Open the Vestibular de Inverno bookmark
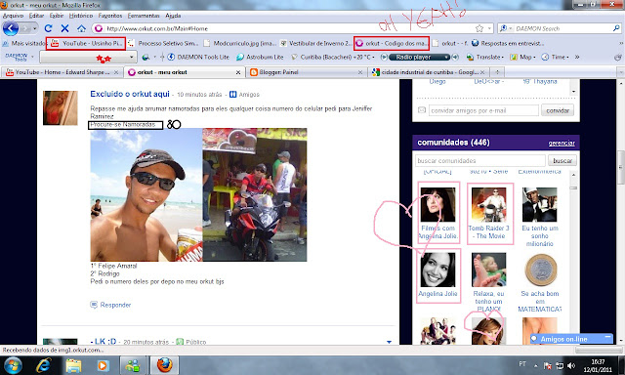This screenshot has height=375, width=625. [x=316, y=43]
